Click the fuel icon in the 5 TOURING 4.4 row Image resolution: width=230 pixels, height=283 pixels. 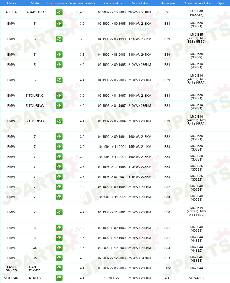pyautogui.click(x=59, y=121)
